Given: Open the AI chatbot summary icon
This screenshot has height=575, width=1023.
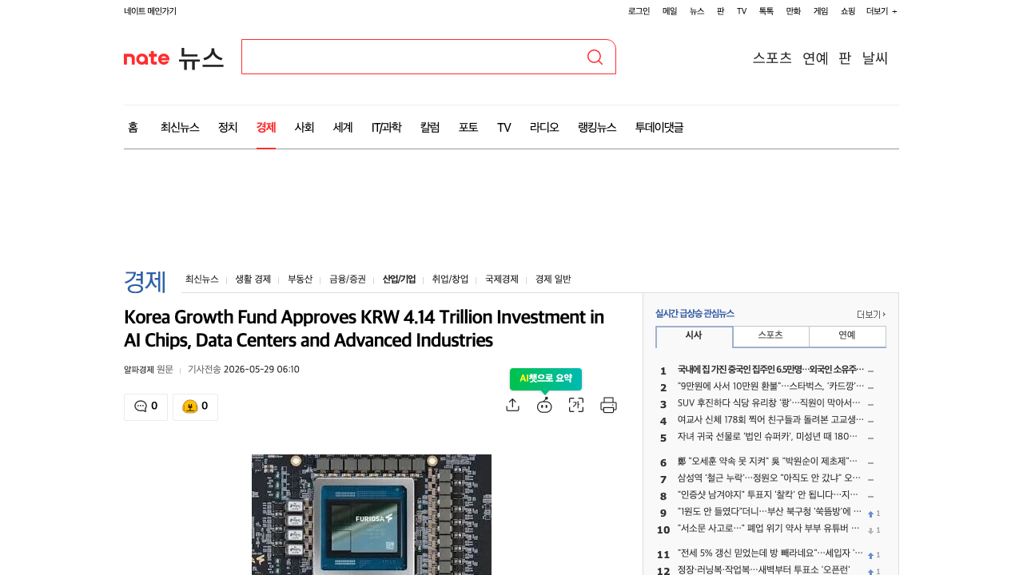Looking at the screenshot, I should (544, 405).
